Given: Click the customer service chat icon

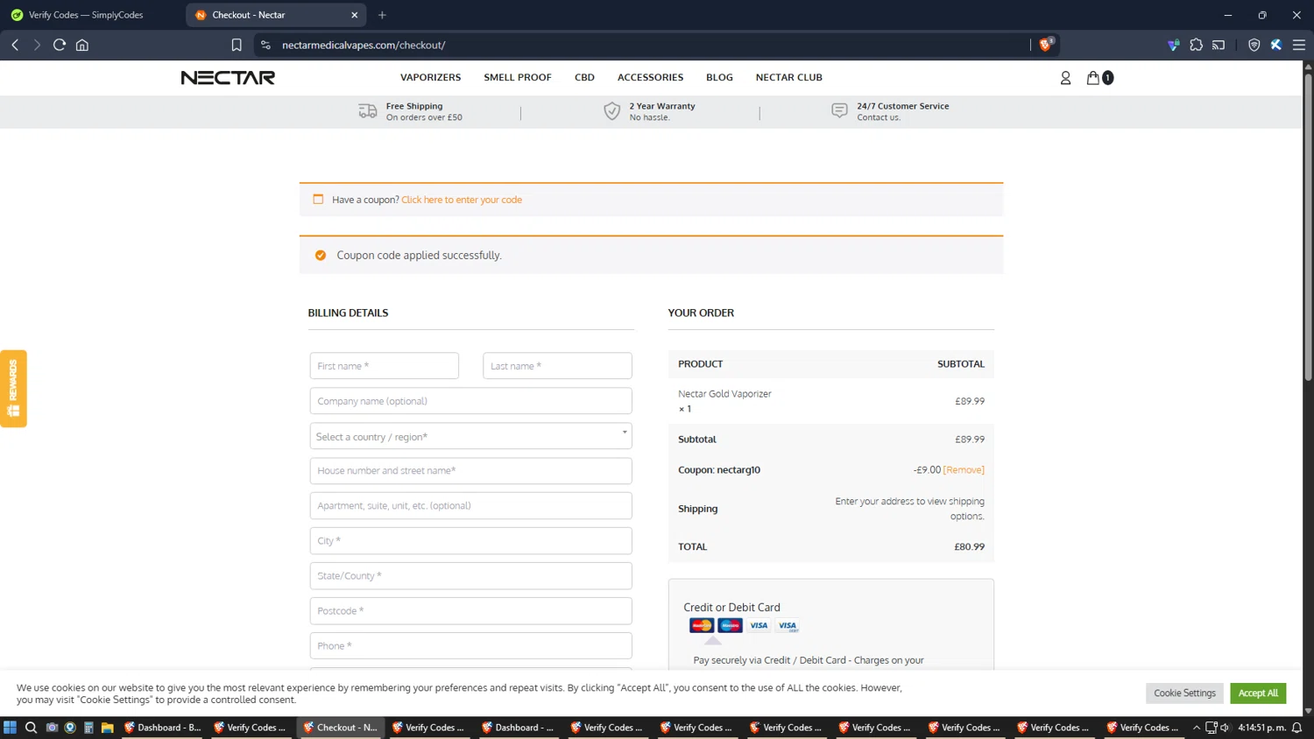Looking at the screenshot, I should 839,110.
